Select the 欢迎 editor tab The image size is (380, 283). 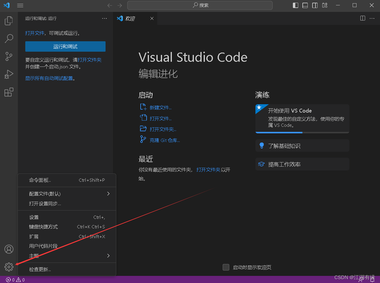(x=135, y=18)
